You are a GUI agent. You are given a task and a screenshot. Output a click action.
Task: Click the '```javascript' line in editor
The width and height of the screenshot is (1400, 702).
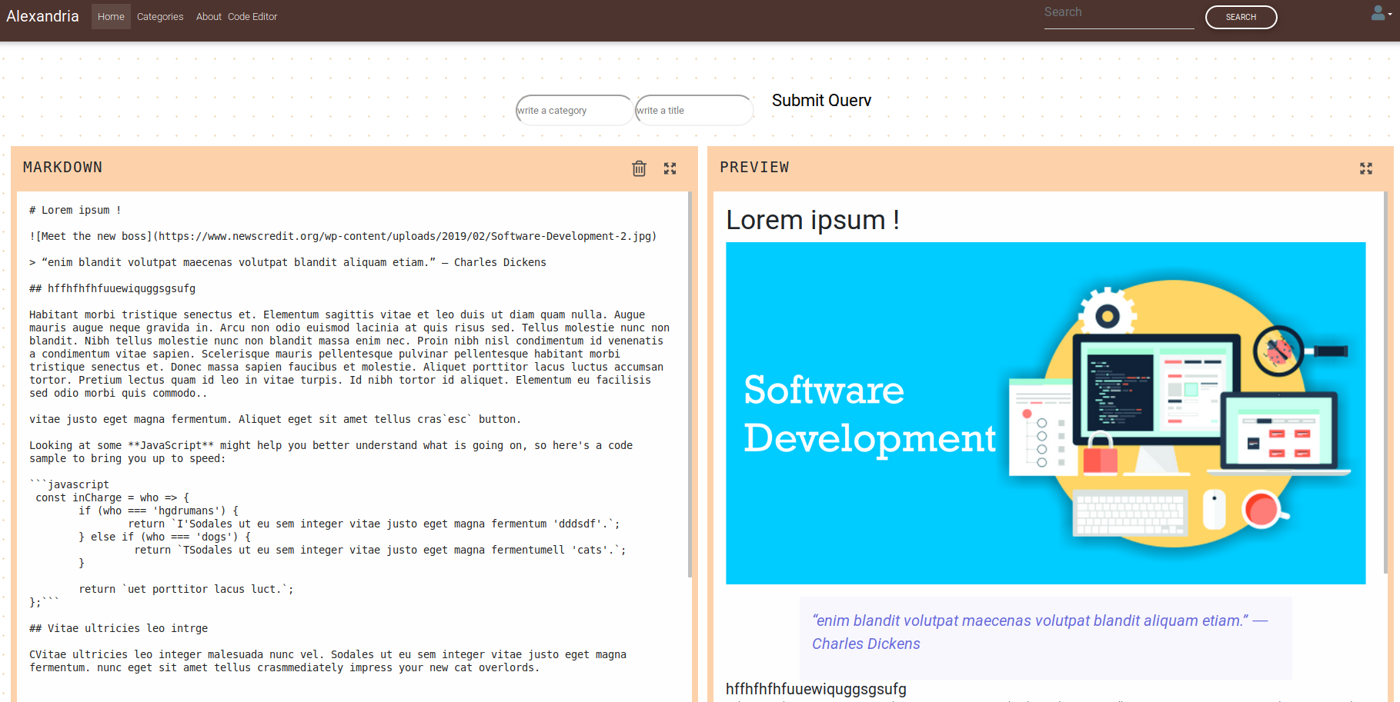click(x=69, y=484)
